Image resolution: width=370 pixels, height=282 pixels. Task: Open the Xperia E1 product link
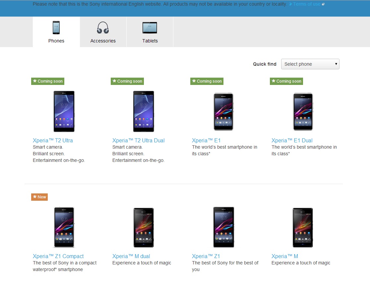[x=206, y=140]
